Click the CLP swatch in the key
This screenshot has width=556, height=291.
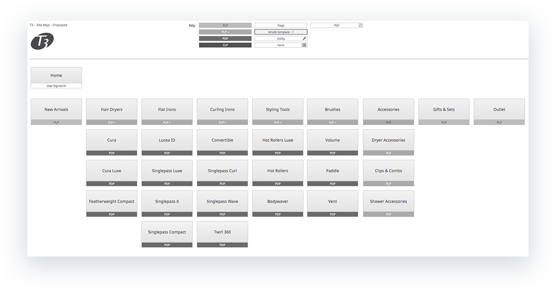coord(225,45)
